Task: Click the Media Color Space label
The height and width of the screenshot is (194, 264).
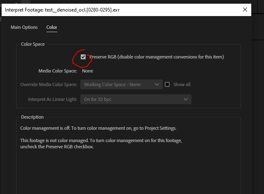Action: tap(58, 71)
